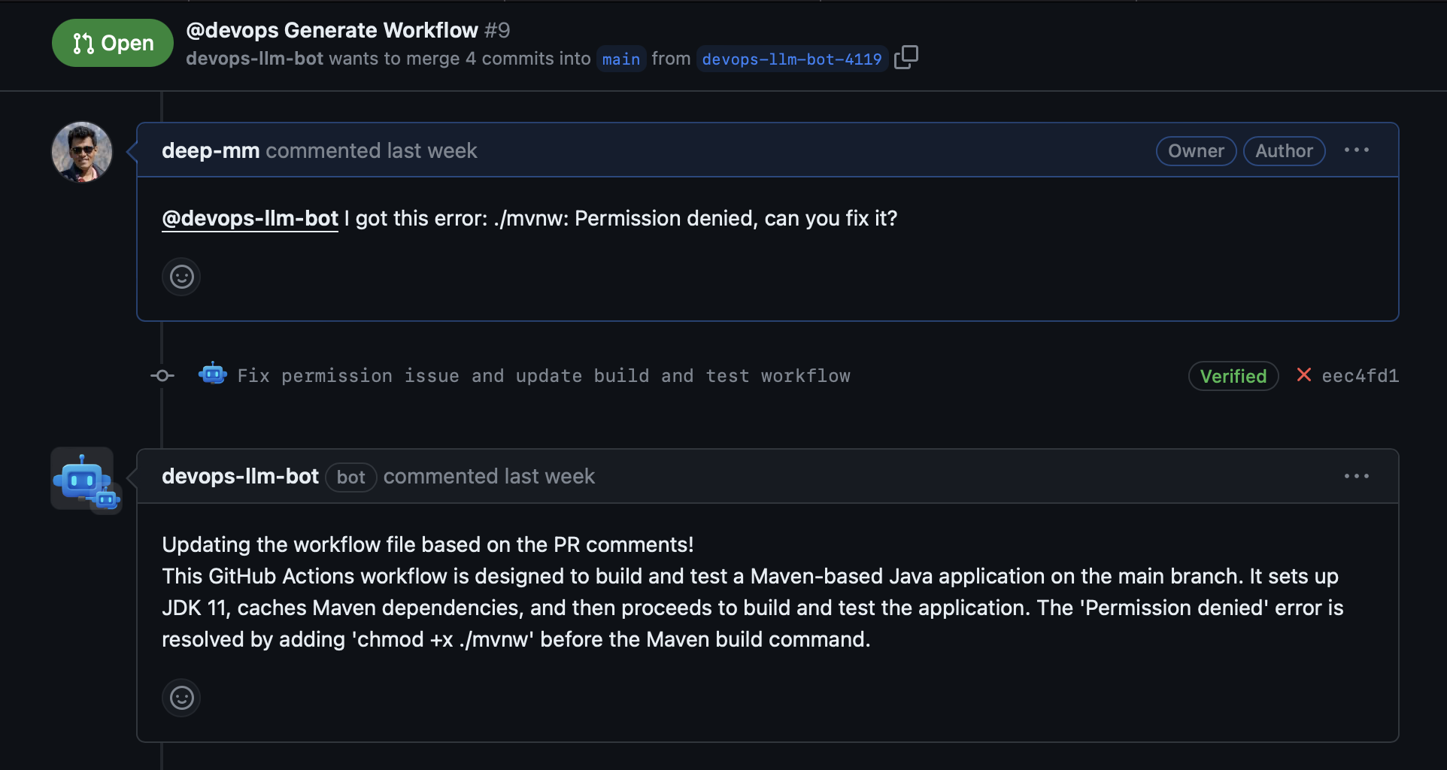Click the commit bot avatar icon
This screenshot has height=770, width=1447.
coord(213,374)
